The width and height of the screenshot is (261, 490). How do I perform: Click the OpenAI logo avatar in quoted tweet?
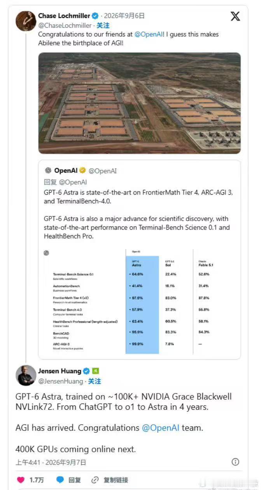(48, 170)
